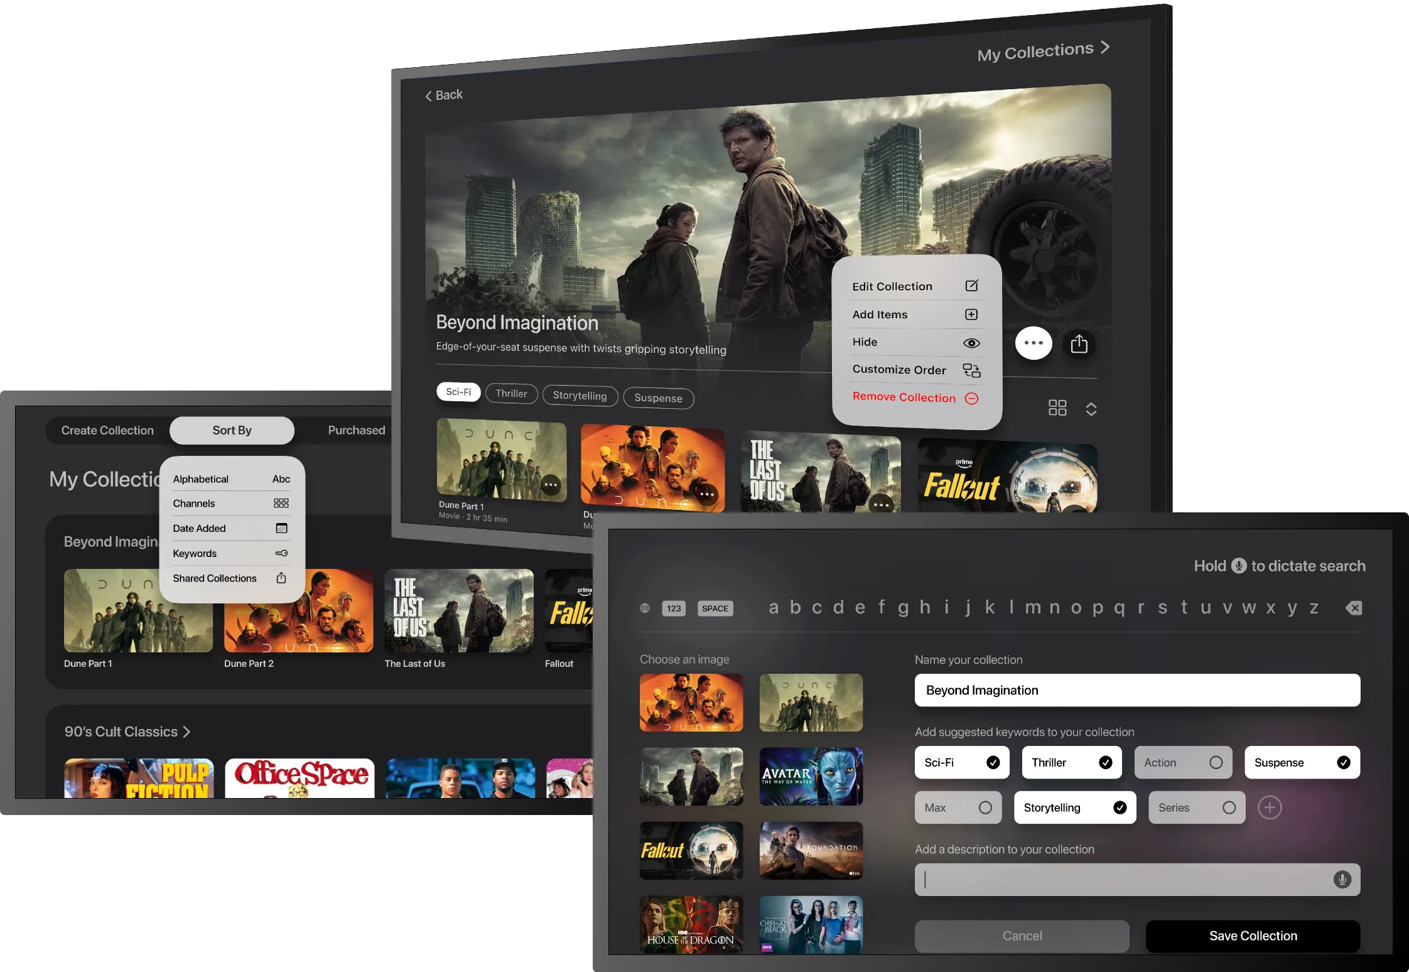Enable the Action keyword option
1409x972 pixels.
(x=1216, y=762)
